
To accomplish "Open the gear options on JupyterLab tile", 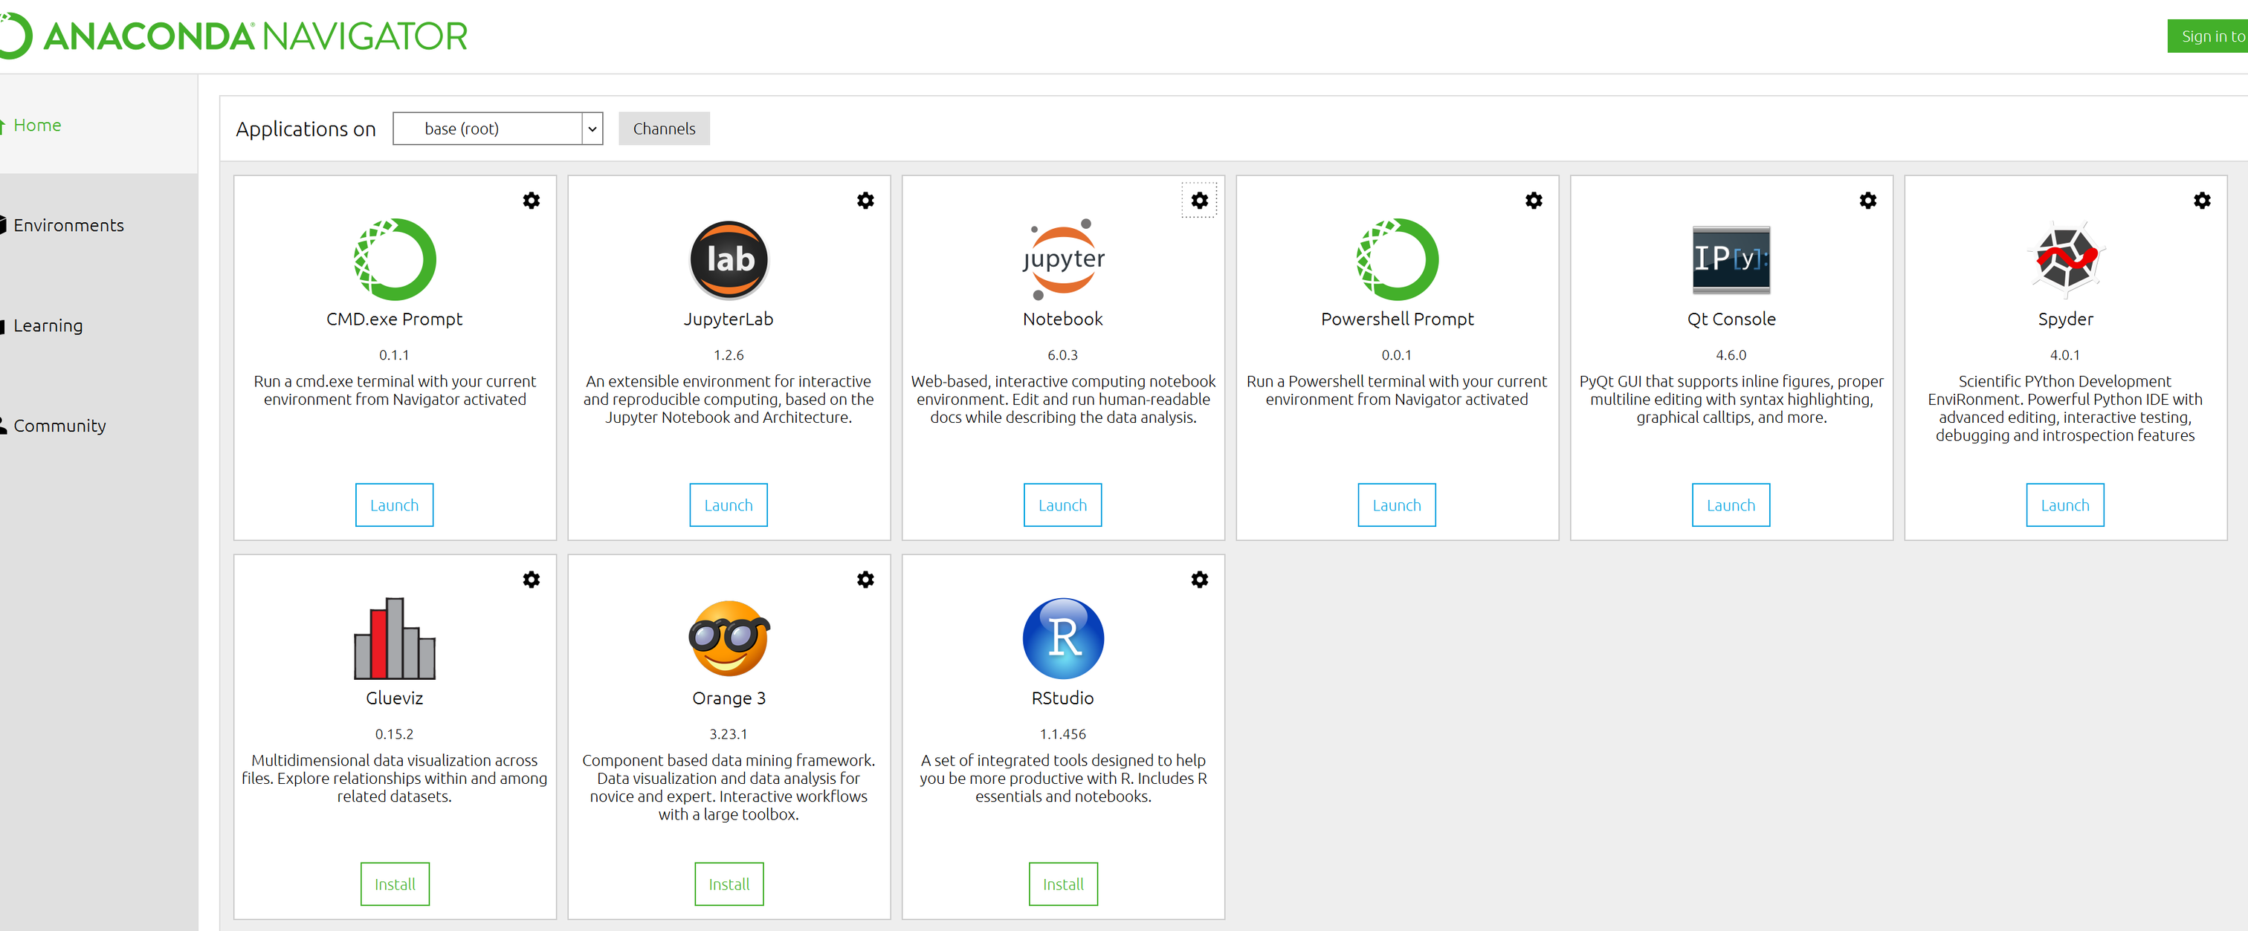I will 865,201.
